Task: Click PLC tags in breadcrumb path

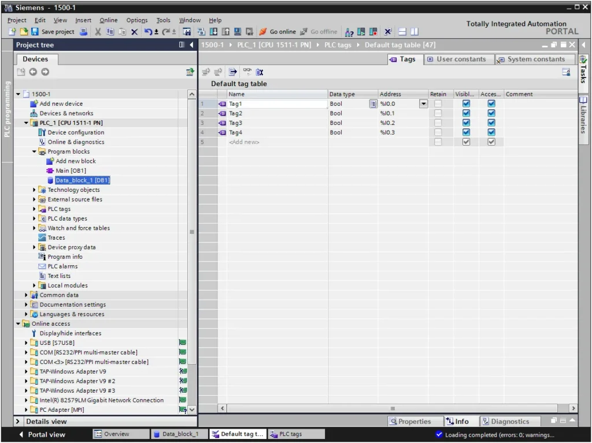Action: (338, 45)
